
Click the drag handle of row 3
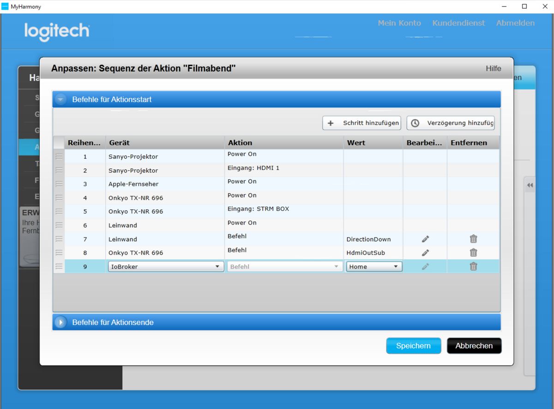(59, 184)
